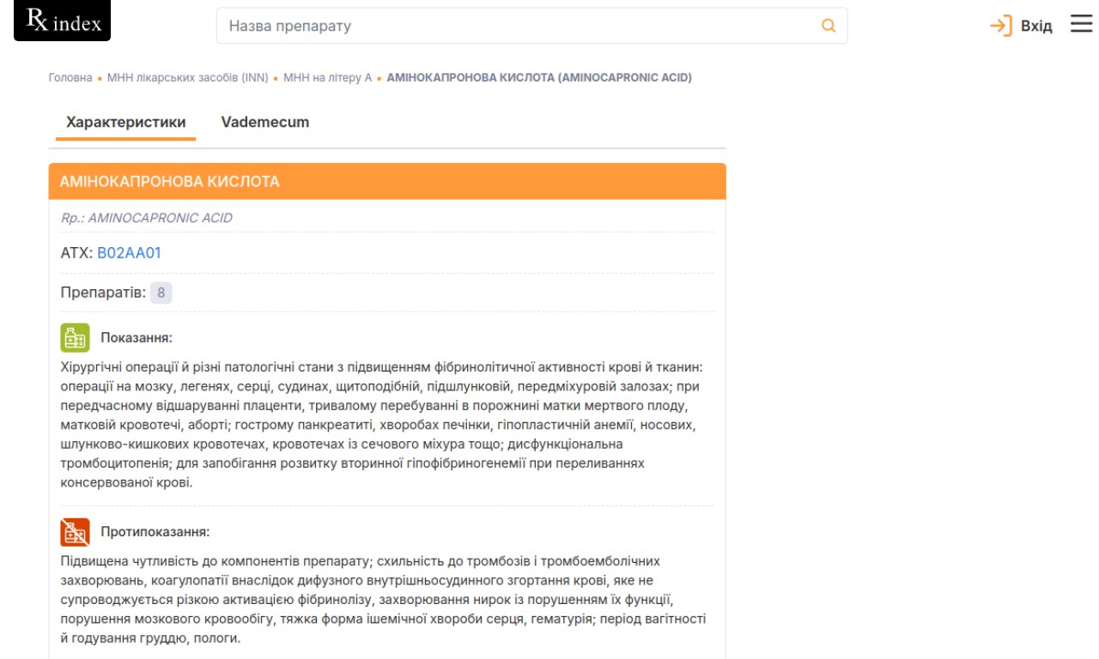The image size is (1099, 659).
Task: Click the Rx index logo
Action: pyautogui.click(x=63, y=21)
